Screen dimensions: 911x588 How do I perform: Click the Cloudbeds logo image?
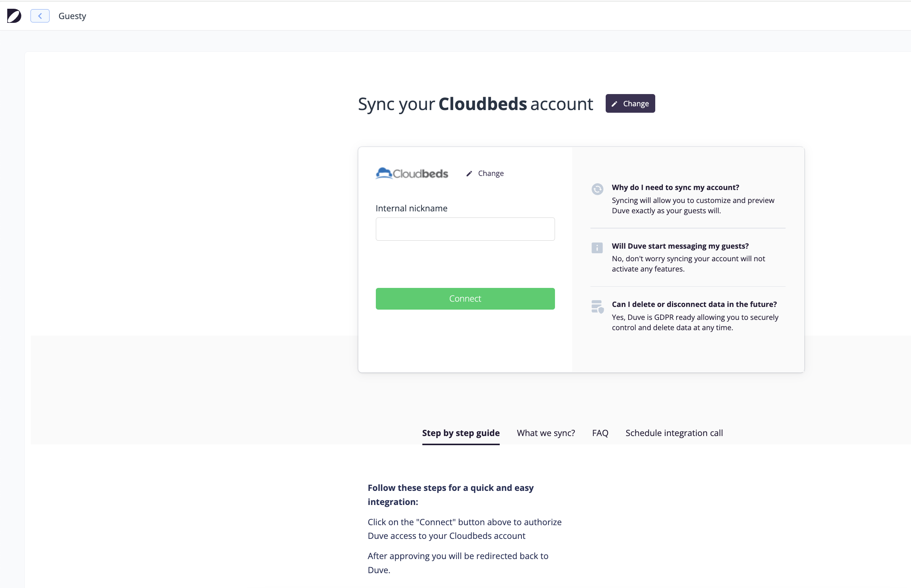(412, 173)
